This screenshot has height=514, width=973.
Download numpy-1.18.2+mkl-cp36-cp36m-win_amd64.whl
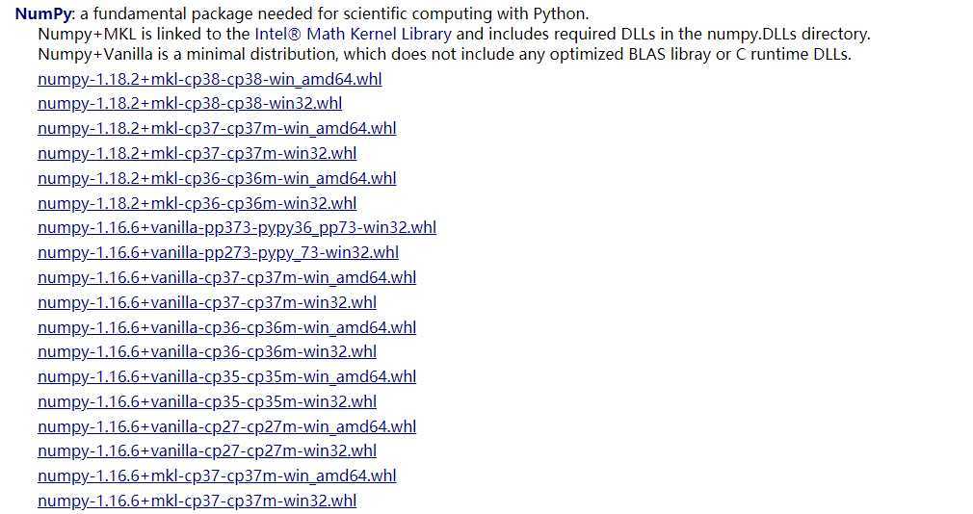pyautogui.click(x=217, y=179)
